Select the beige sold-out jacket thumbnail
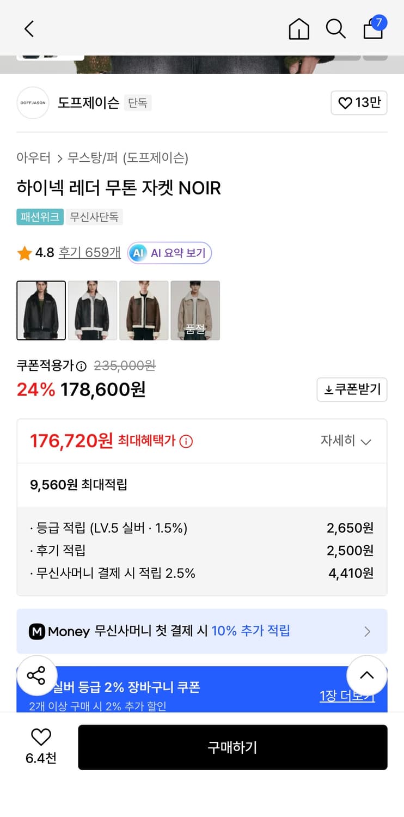This screenshot has width=404, height=817. (195, 310)
